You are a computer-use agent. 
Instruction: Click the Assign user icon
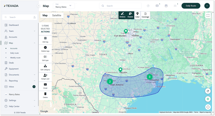pos(45,75)
